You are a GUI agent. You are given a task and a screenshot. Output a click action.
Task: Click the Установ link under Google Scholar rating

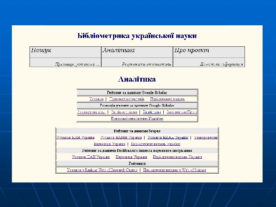click(x=96, y=99)
